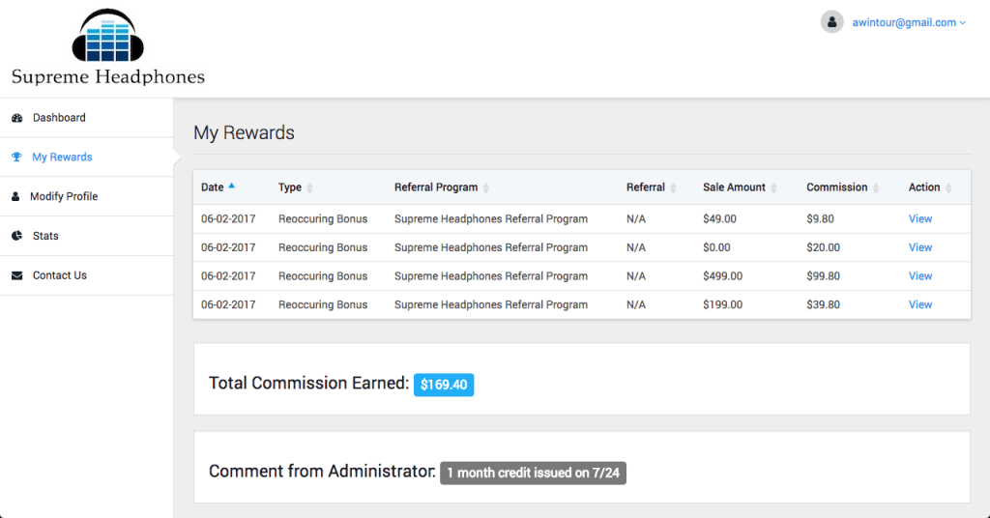Sort by Type column sort arrows
Screen dimensions: 990x518
(x=309, y=188)
